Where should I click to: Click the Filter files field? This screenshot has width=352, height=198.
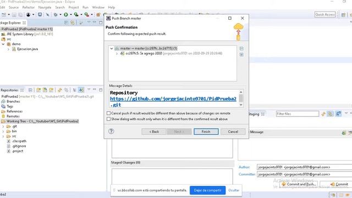298,114
